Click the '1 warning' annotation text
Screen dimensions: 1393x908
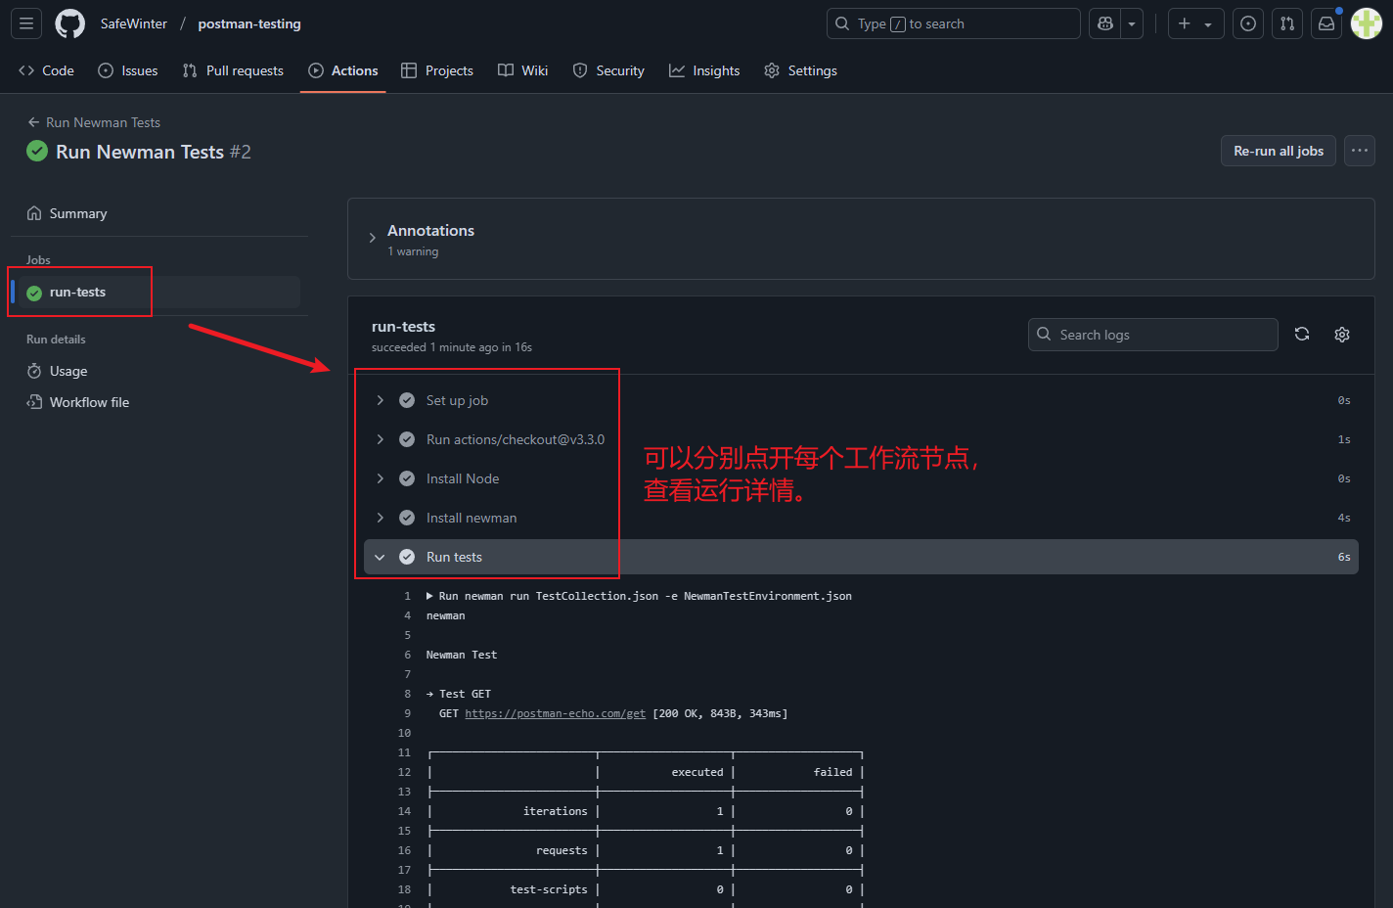pyautogui.click(x=413, y=251)
